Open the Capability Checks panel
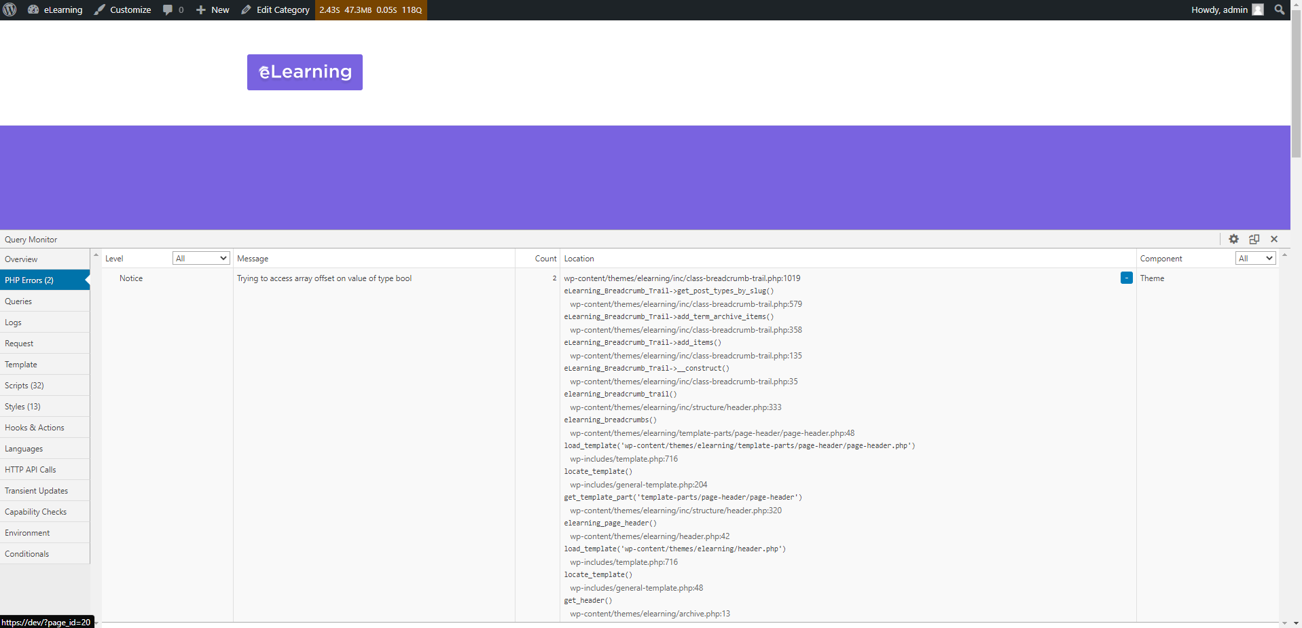Image resolution: width=1302 pixels, height=628 pixels. click(x=45, y=512)
